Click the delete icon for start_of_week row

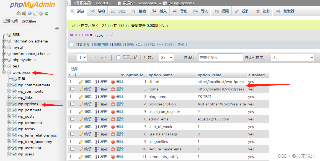(113, 127)
